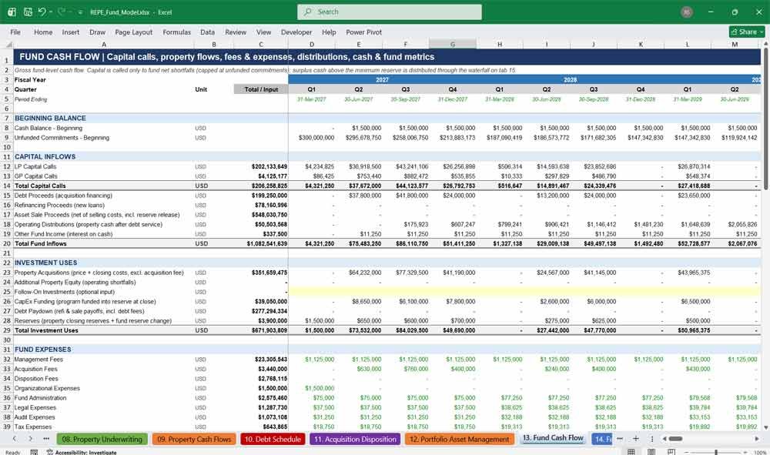Switch to 09. Property Cash Flows sheet tab
This screenshot has width=770, height=455.
194,440
